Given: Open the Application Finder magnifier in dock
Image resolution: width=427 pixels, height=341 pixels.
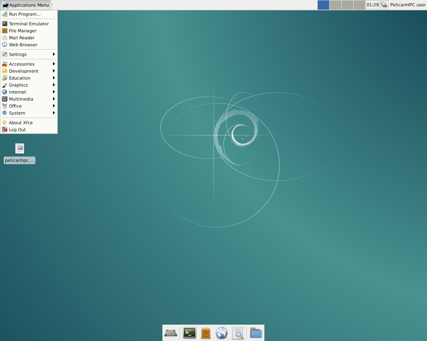Looking at the screenshot, I should (x=238, y=333).
